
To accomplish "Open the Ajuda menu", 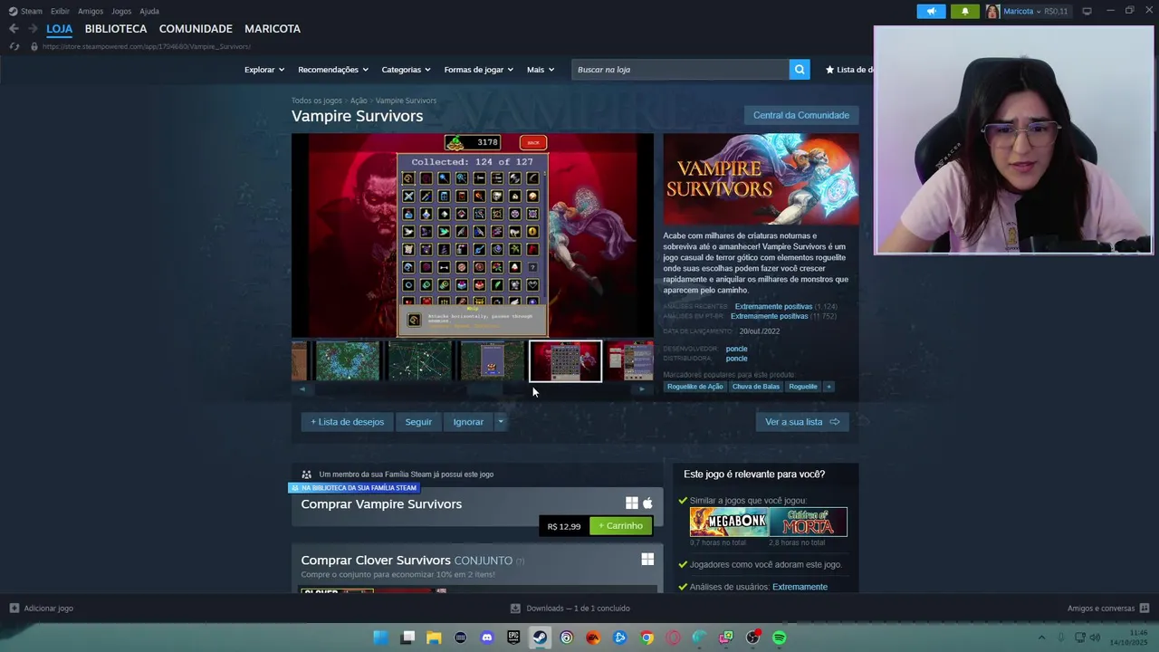I will pyautogui.click(x=149, y=11).
